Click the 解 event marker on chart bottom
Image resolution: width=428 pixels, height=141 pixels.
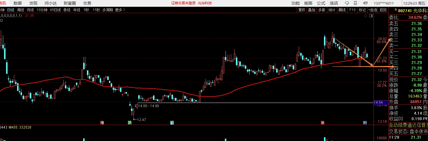[x=172, y=123]
